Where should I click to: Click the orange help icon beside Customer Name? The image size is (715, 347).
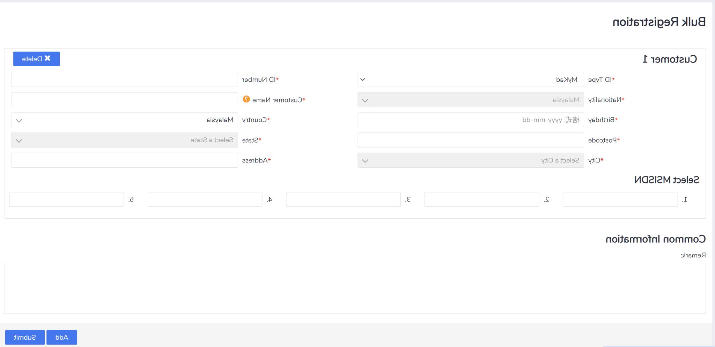[246, 99]
